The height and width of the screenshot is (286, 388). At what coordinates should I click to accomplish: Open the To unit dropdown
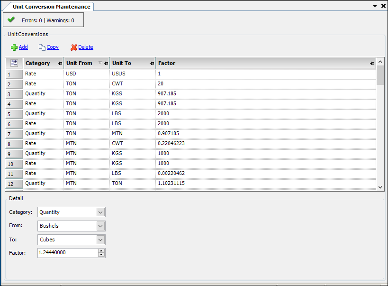click(100, 240)
